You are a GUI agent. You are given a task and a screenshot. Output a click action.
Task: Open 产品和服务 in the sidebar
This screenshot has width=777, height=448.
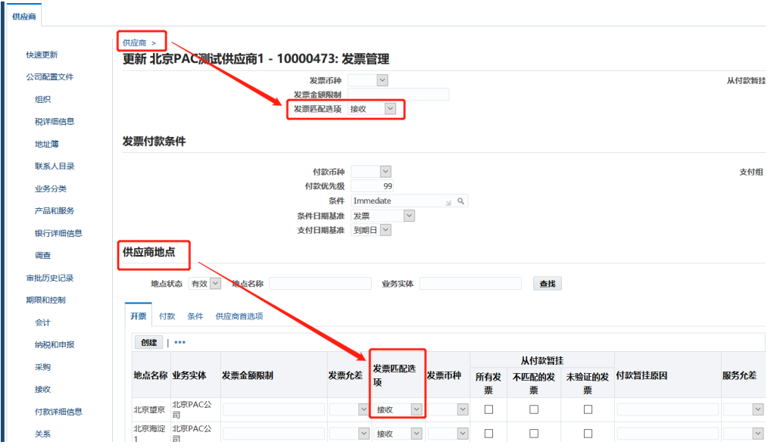[x=55, y=211]
